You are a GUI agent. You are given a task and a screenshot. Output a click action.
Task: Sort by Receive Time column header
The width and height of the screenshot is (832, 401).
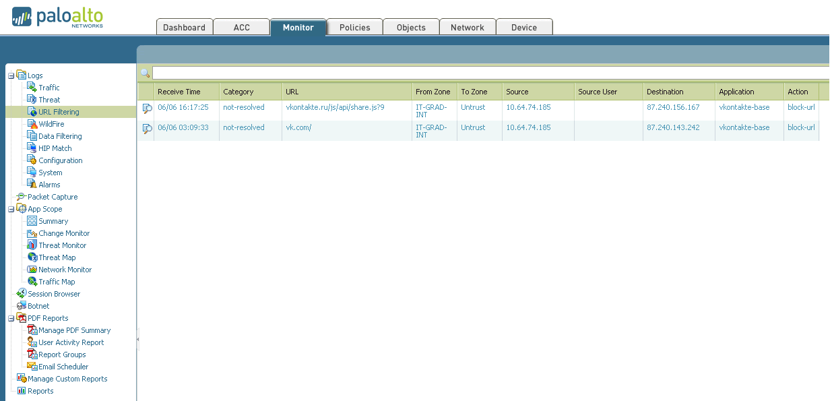(x=187, y=92)
